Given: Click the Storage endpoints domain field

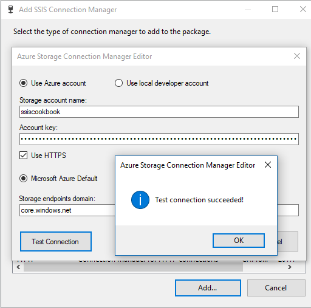Looking at the screenshot, I should coord(67,210).
